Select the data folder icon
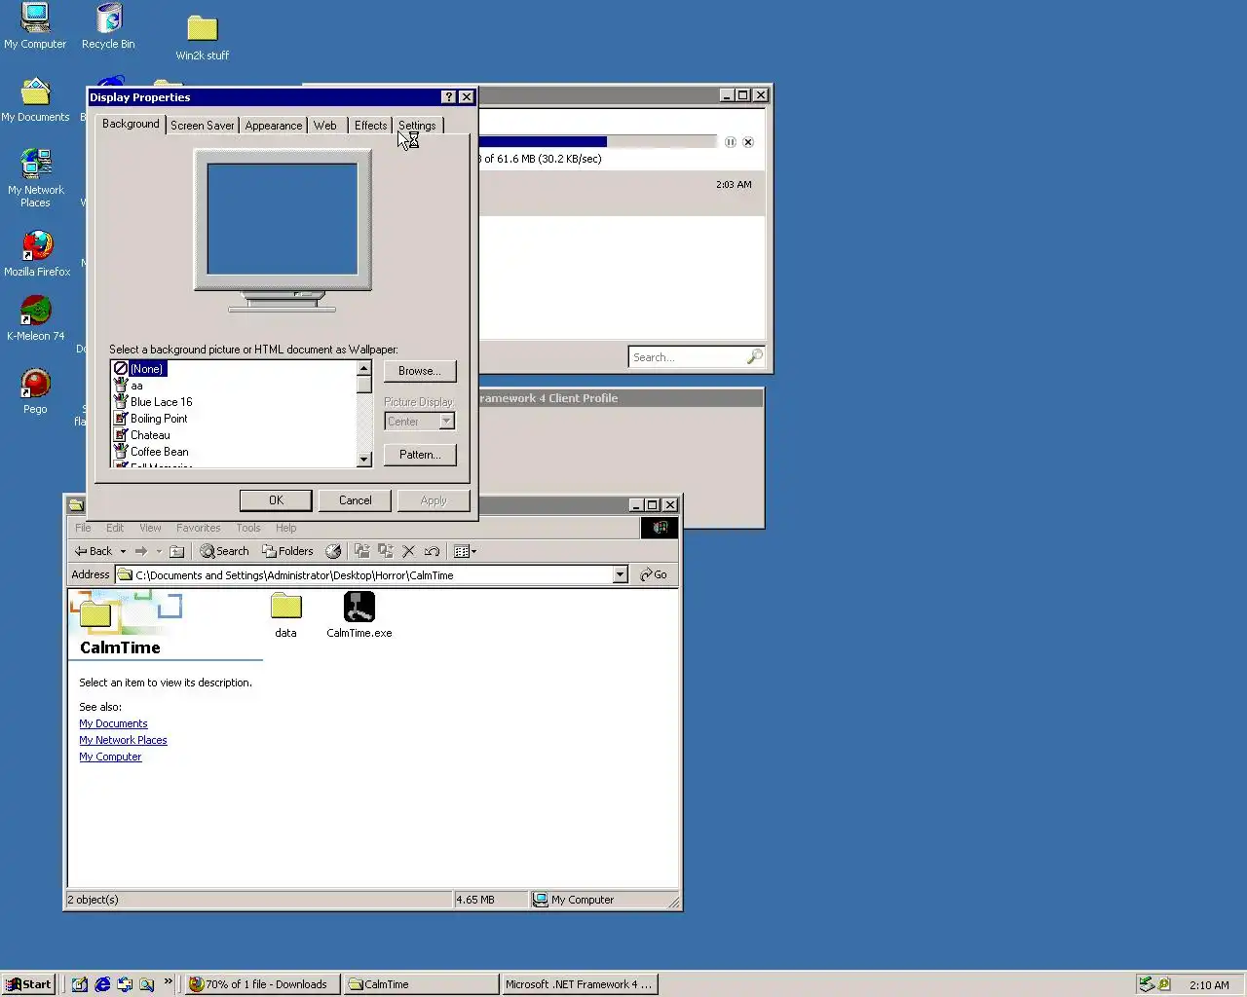1247x997 pixels. (285, 615)
